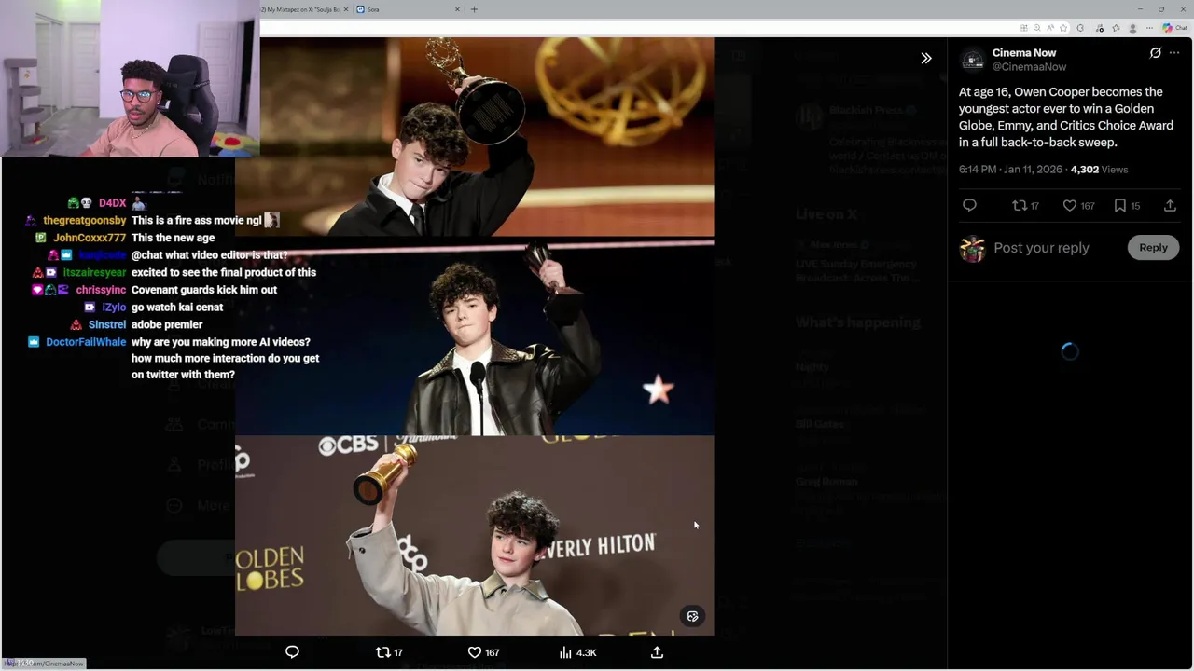
Task: Open the 6:14 PM · Jan 11, 2026 timestamp link
Action: click(1011, 170)
